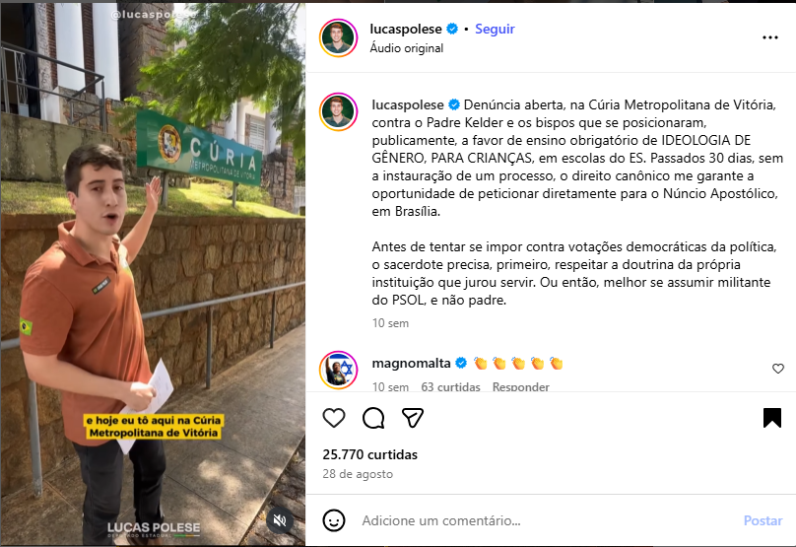Open lucaspolese avatar beside the caption
This screenshot has height=547, width=796.
point(338,111)
